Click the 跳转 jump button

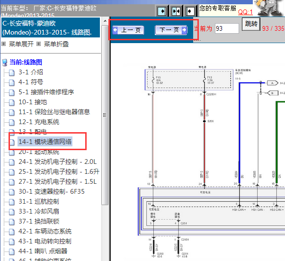251,24
